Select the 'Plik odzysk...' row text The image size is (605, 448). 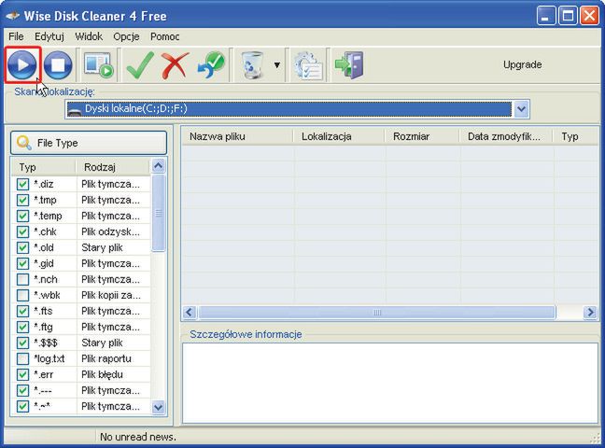tap(110, 231)
